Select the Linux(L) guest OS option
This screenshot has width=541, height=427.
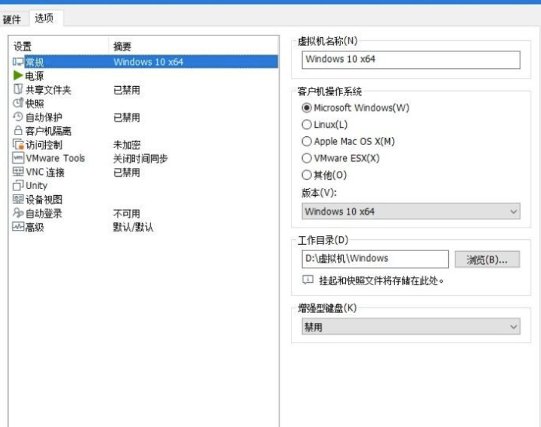(306, 125)
